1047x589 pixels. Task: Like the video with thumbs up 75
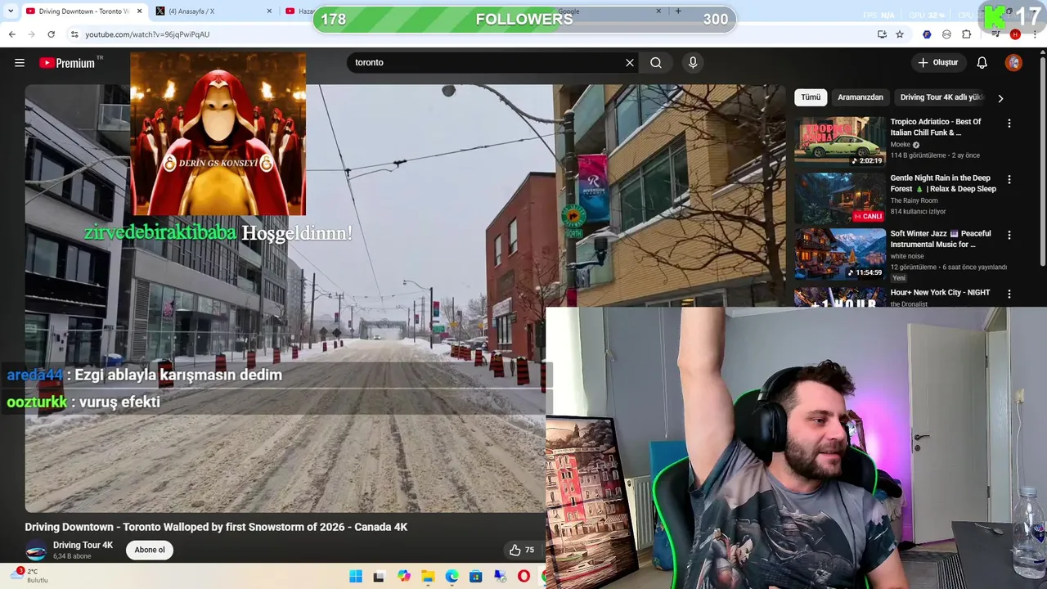[521, 550]
